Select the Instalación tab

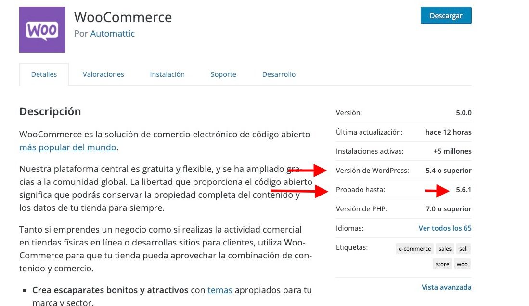168,74
